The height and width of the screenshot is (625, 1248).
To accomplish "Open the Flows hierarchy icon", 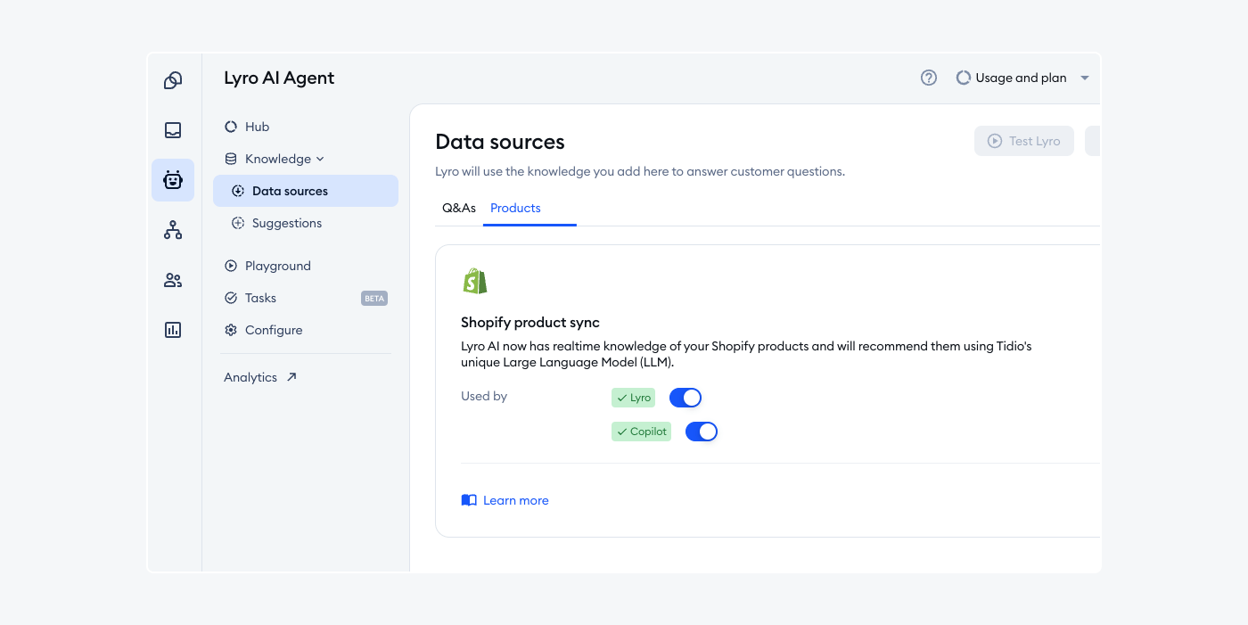I will click(x=173, y=230).
